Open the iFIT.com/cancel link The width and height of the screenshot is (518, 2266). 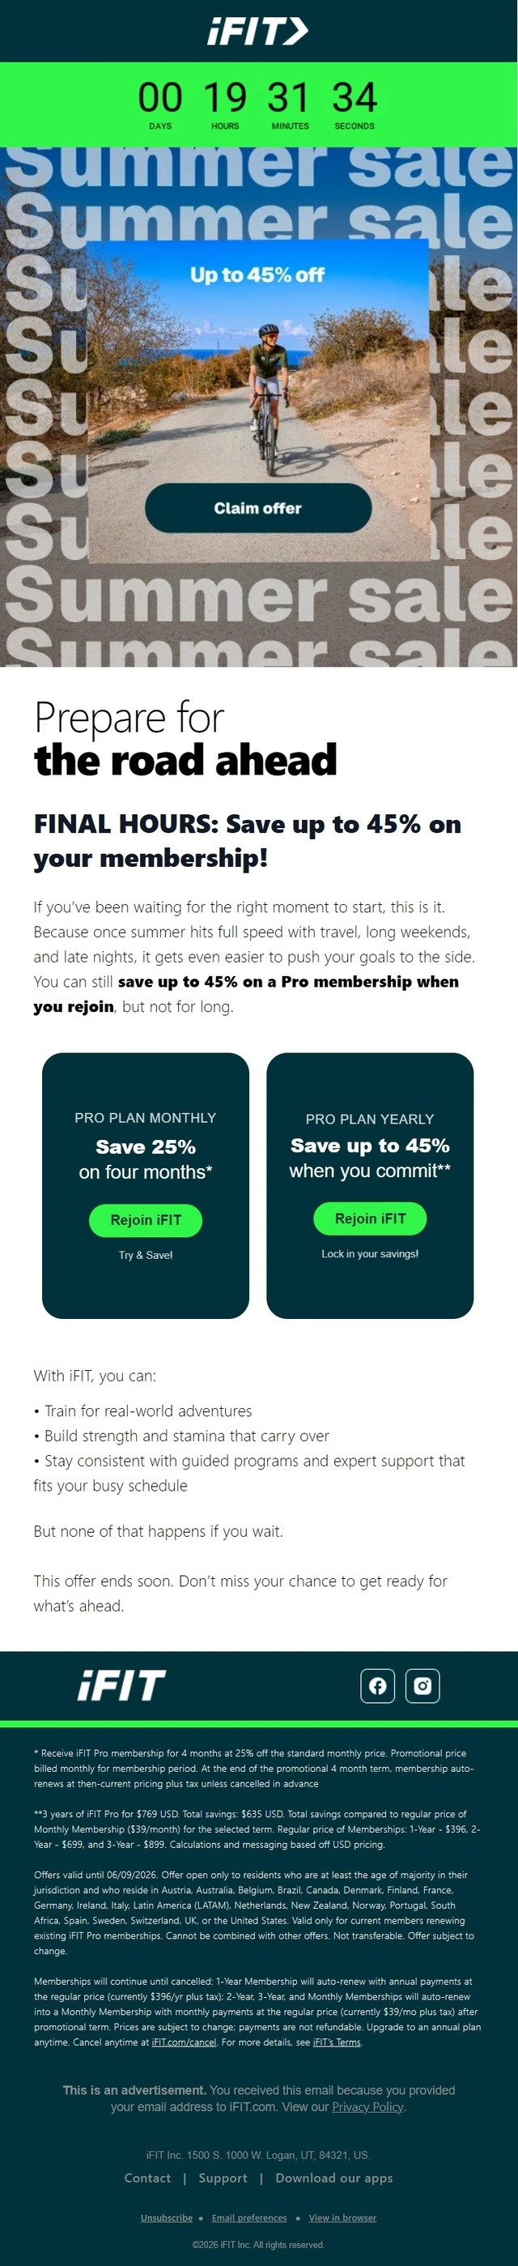[x=184, y=2042]
